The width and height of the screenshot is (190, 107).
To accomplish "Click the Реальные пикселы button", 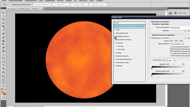I will [42, 5].
